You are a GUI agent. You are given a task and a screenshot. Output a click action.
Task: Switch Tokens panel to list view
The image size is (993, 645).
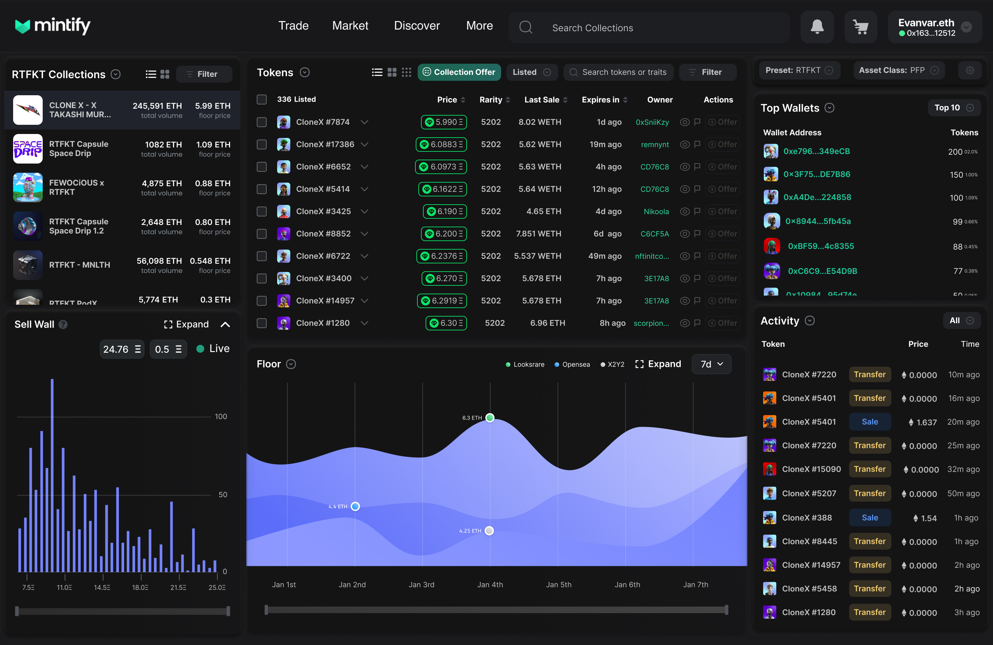(377, 72)
